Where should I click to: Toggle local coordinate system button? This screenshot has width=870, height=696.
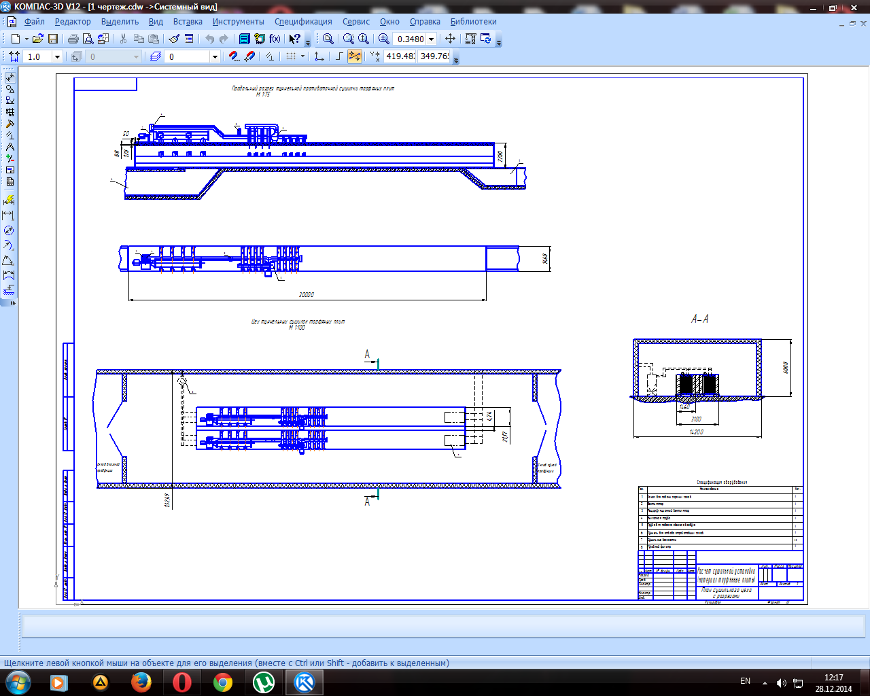tap(319, 56)
